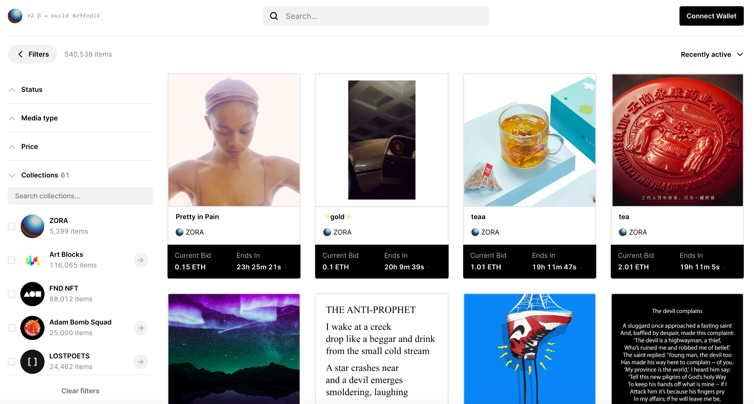Image resolution: width=754 pixels, height=404 pixels.
Task: Click ZORA creator icon on Pretty in Pain
Action: click(180, 232)
